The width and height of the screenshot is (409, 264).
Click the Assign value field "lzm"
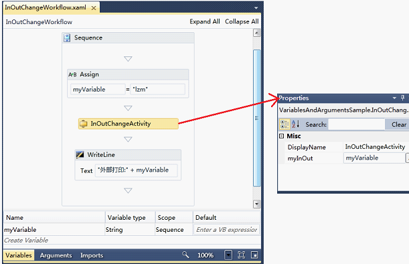[157, 89]
